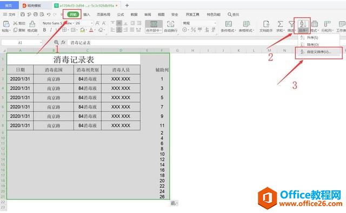Open Conditional Formatting (条件格式) menu

(228, 26)
